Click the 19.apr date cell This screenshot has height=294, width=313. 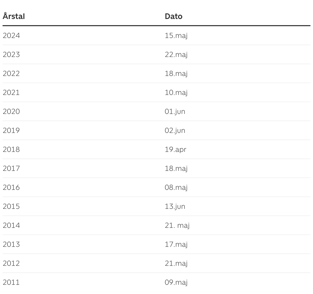click(x=175, y=149)
